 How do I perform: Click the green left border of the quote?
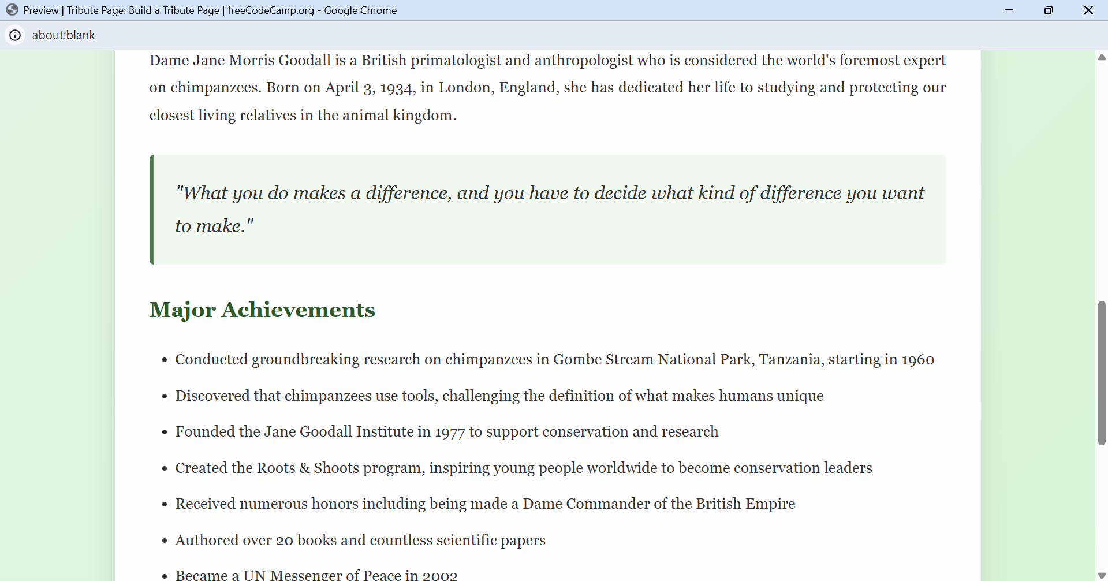(x=151, y=209)
